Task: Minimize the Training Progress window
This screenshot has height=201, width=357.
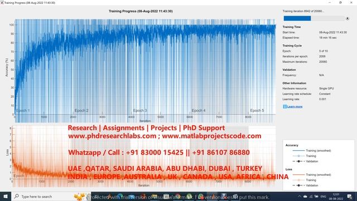Action: pos(330,2)
